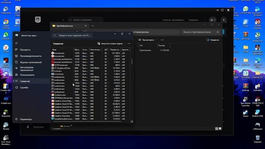The height and width of the screenshot is (149, 265).
Task: Click Task Manager search field
Action: 72,36
